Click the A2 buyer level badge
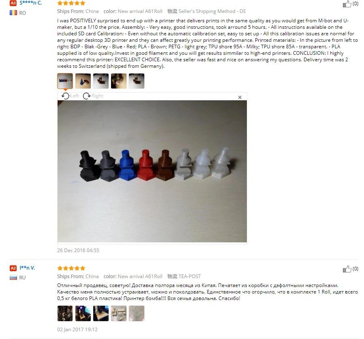The width and height of the screenshot is (364, 339). (x=13, y=268)
